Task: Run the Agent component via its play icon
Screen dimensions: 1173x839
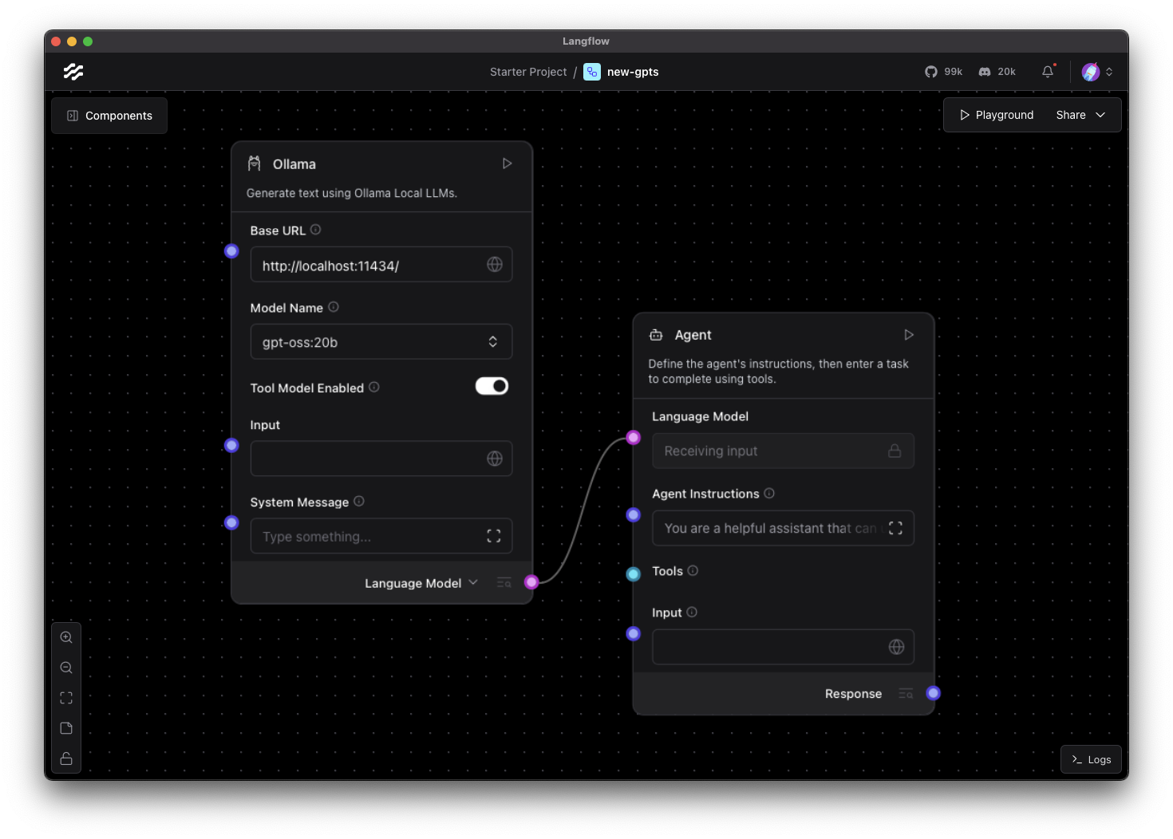Action: click(908, 335)
